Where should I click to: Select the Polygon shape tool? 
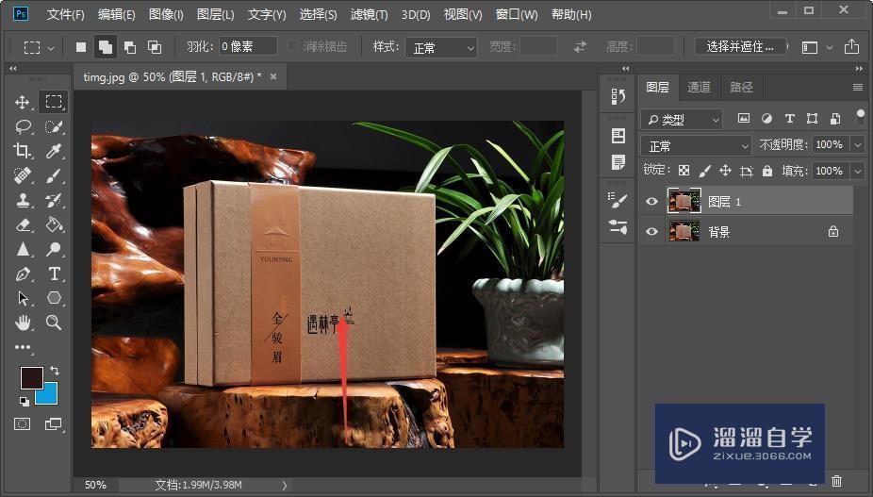[54, 298]
